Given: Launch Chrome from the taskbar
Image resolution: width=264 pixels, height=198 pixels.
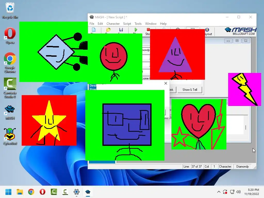Looking at the screenshot, I should tap(31, 192).
